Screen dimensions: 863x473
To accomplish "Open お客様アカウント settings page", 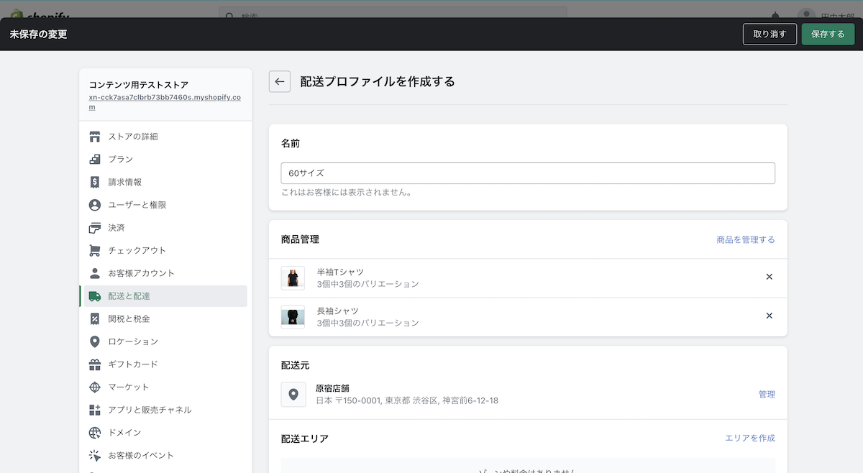I will coord(165,273).
